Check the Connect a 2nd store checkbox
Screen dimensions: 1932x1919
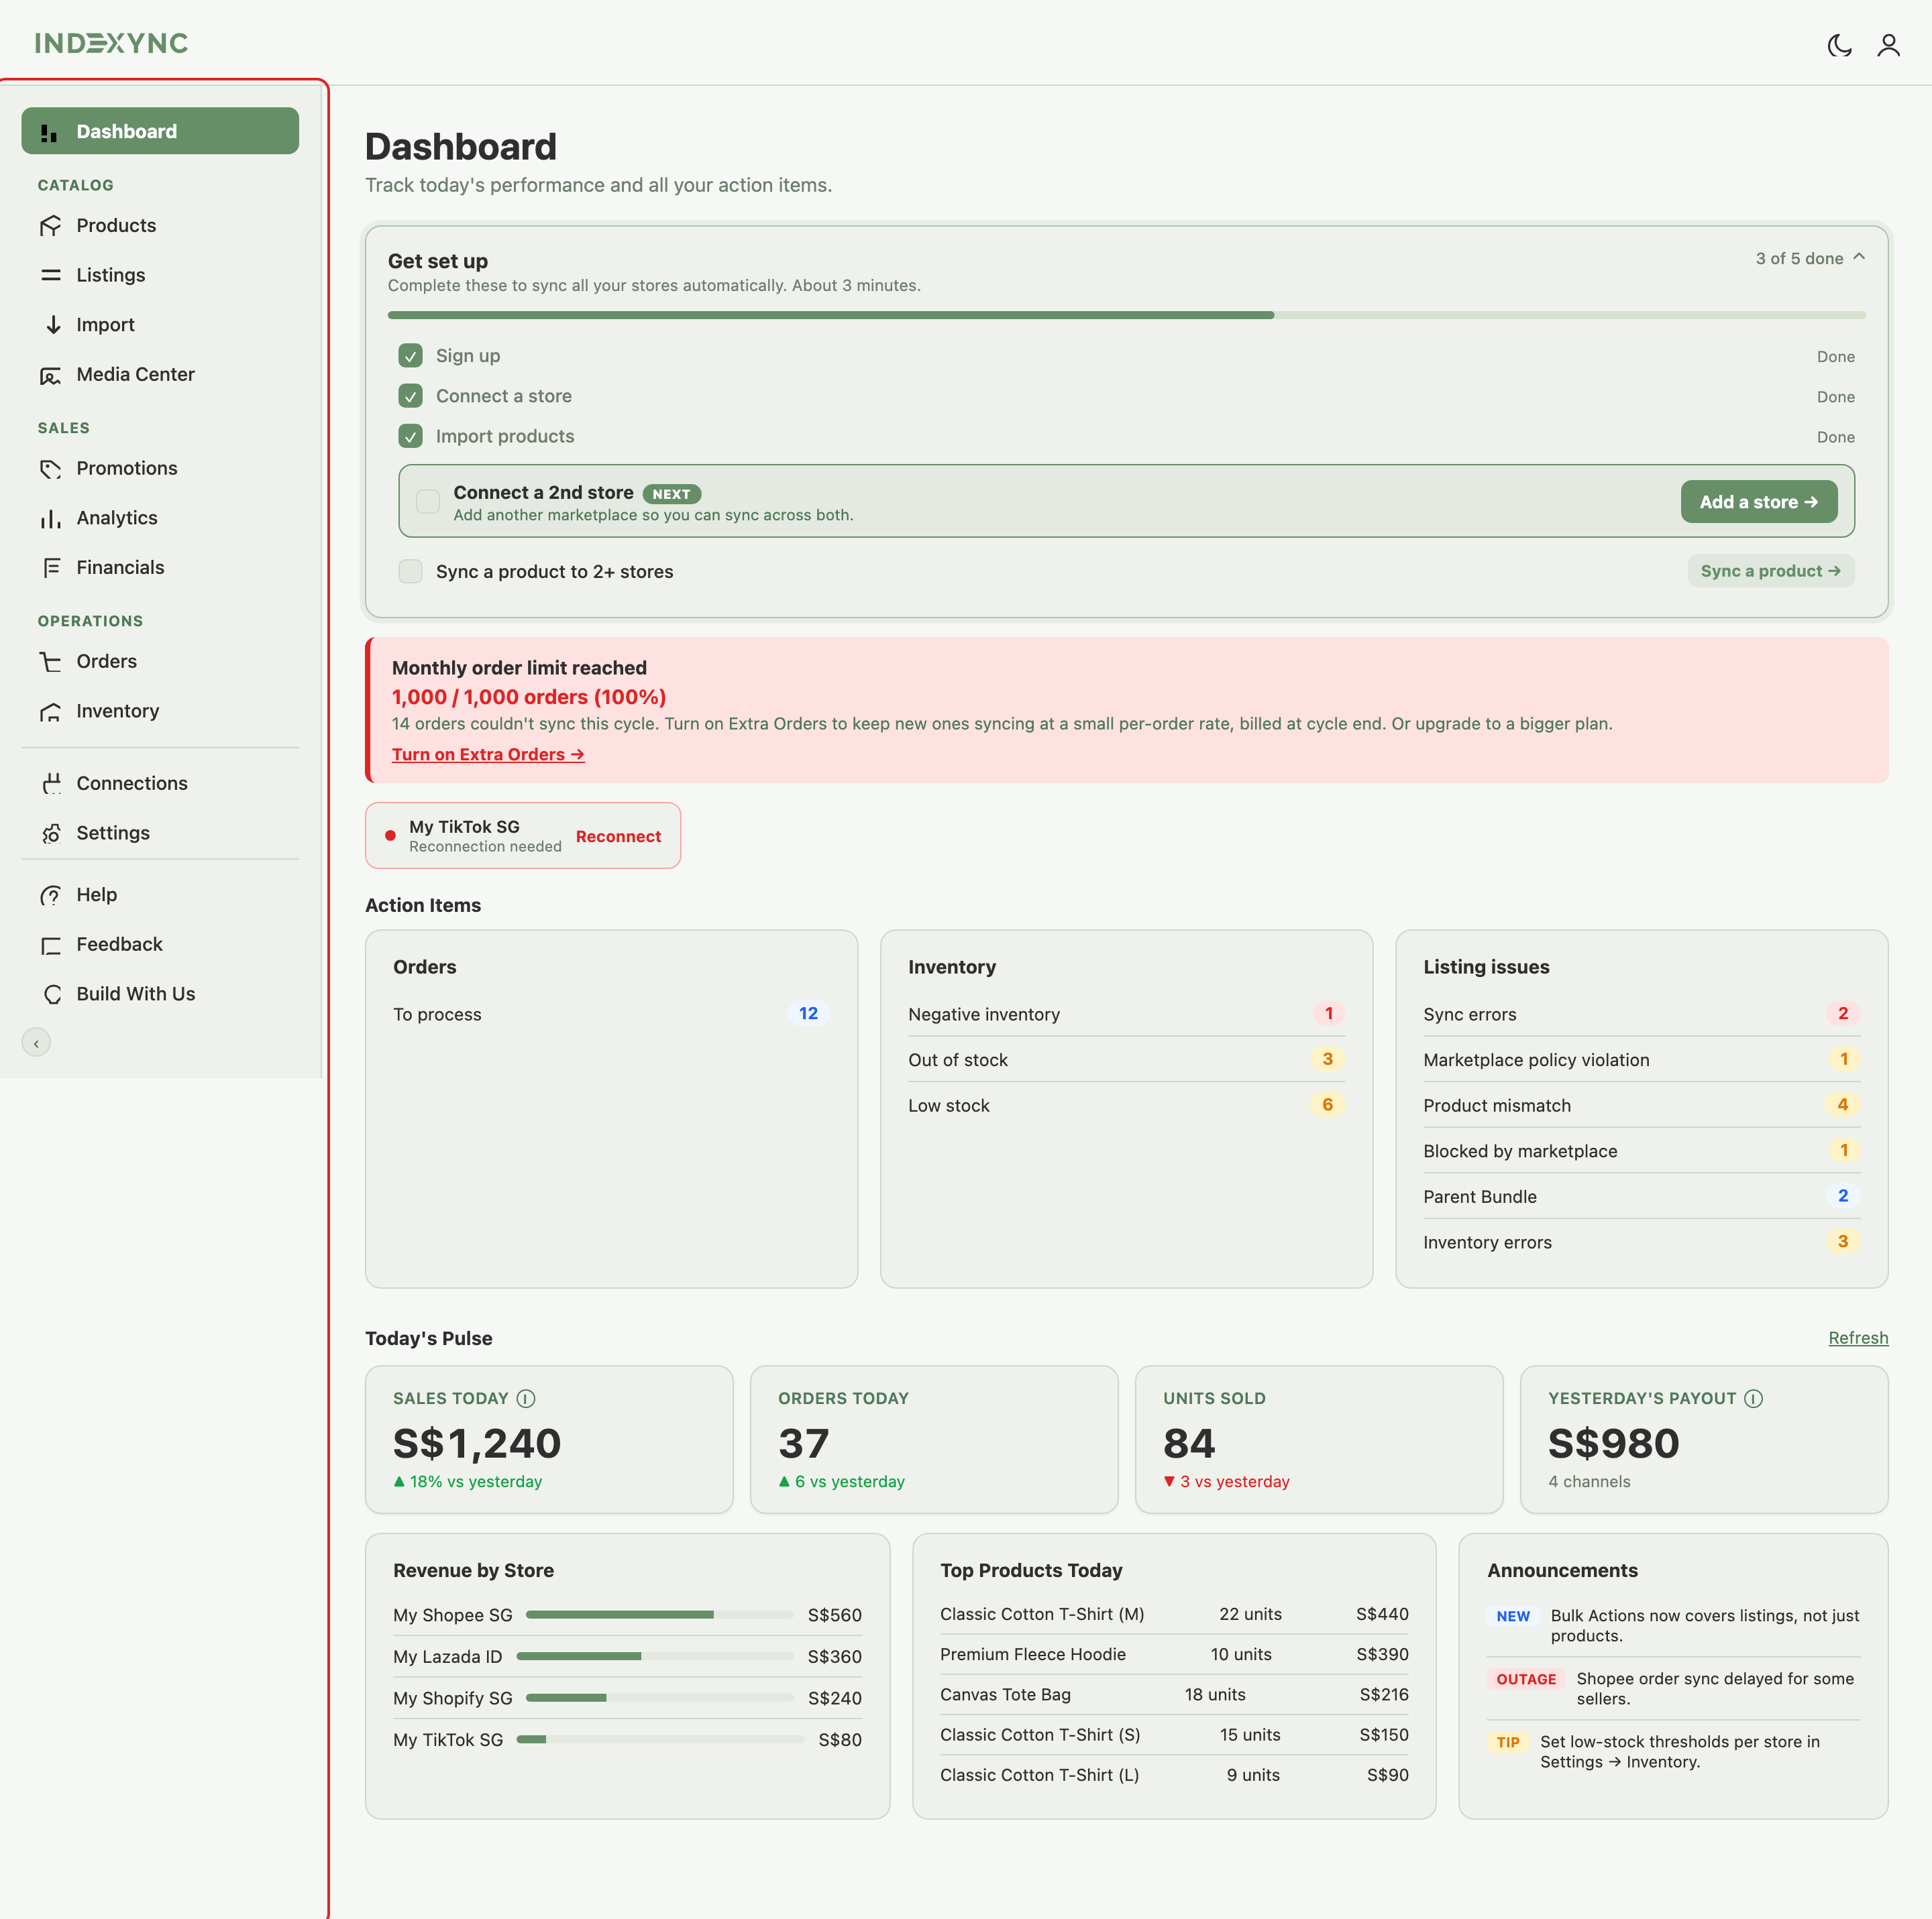(x=428, y=502)
